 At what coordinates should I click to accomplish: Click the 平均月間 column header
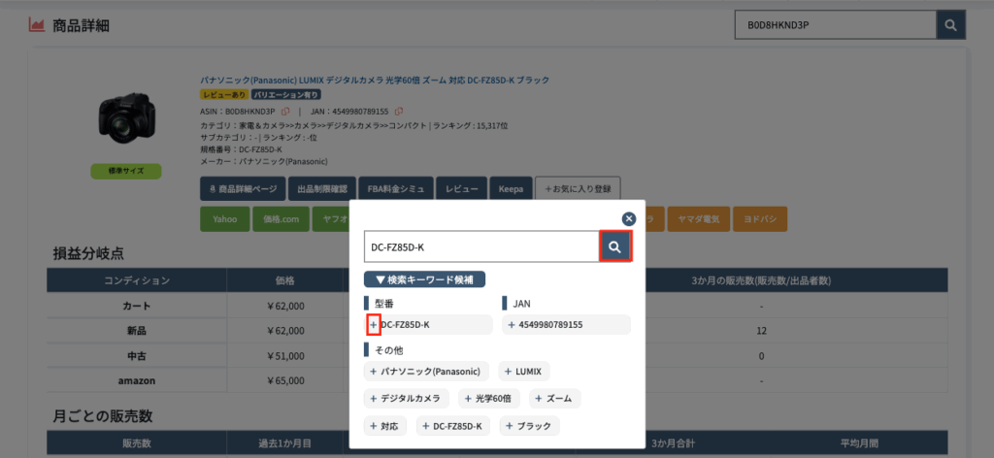859,443
